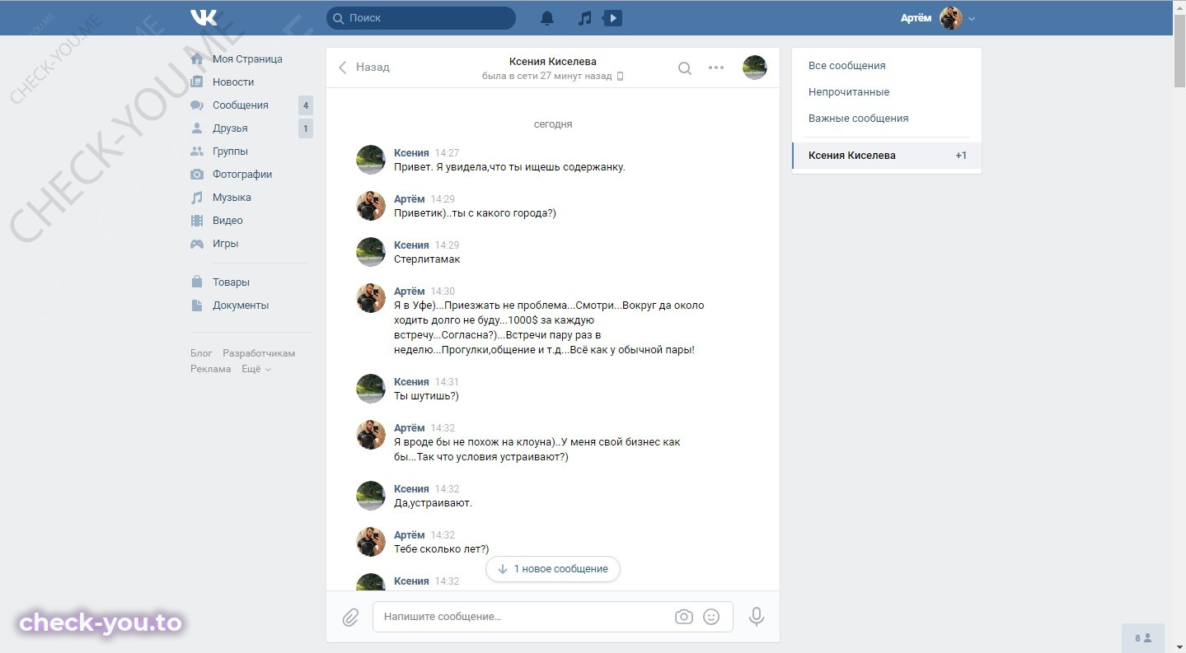Screen dimensions: 1186x653
Task: Click into the Поиск search field
Action: pos(421,17)
